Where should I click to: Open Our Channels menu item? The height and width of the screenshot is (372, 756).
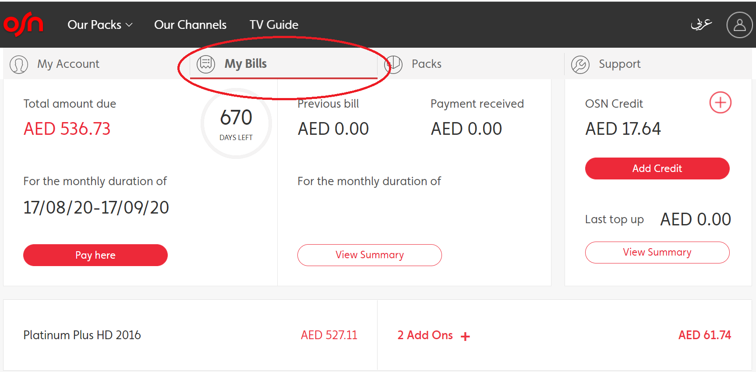[190, 25]
